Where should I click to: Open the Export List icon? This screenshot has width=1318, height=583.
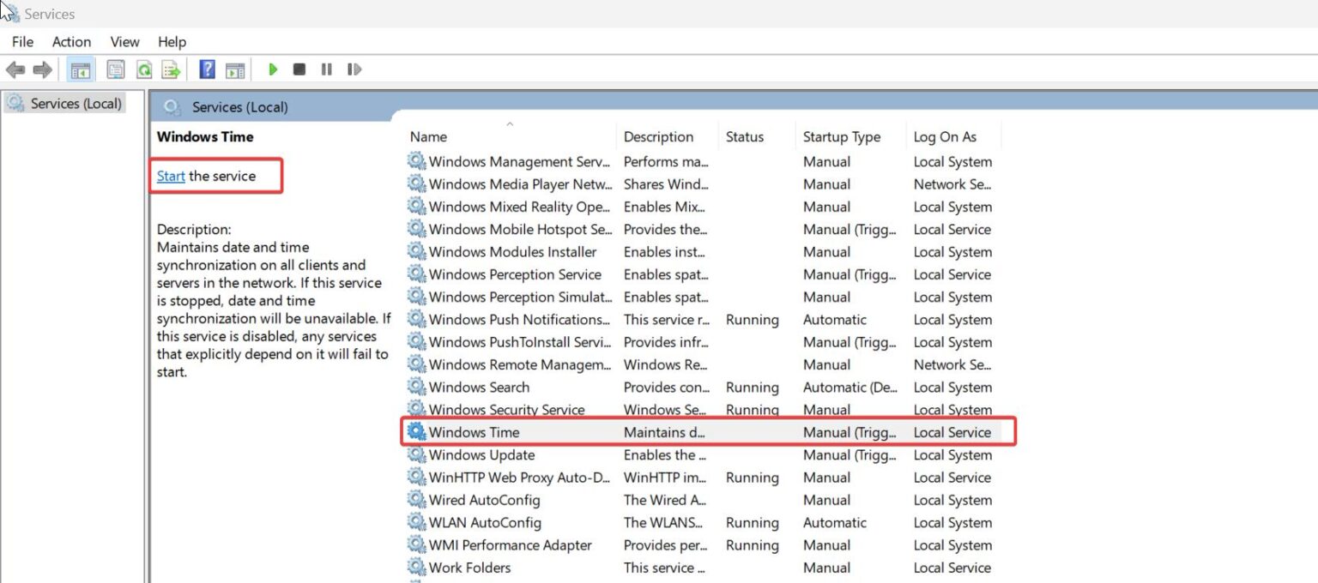point(172,69)
